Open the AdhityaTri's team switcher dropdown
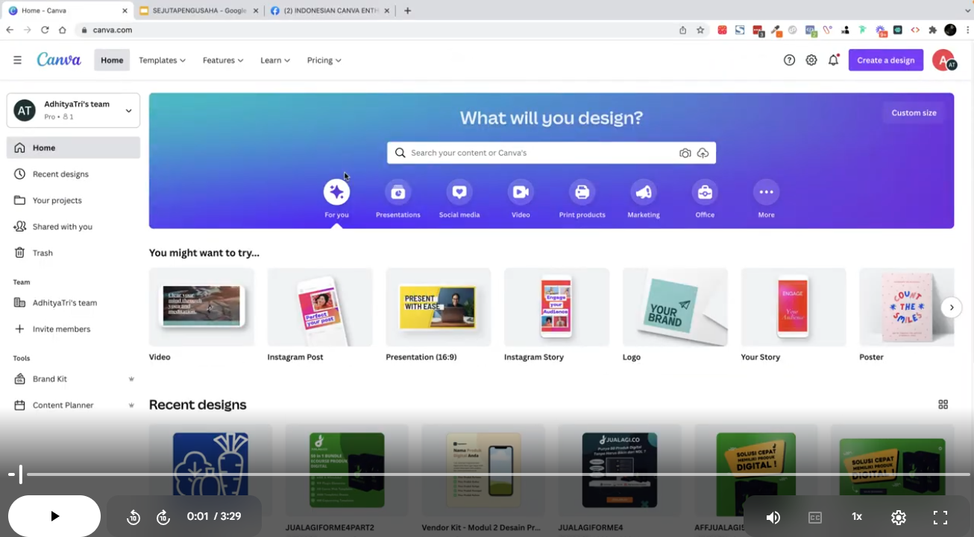This screenshot has height=537, width=974. (x=73, y=110)
